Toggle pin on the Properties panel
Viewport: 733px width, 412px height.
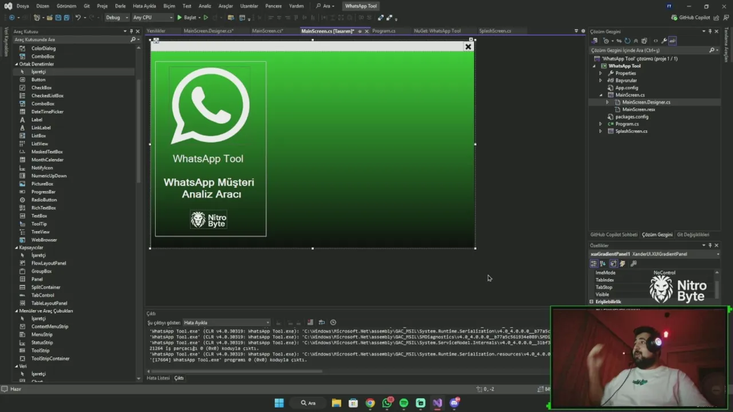click(710, 245)
